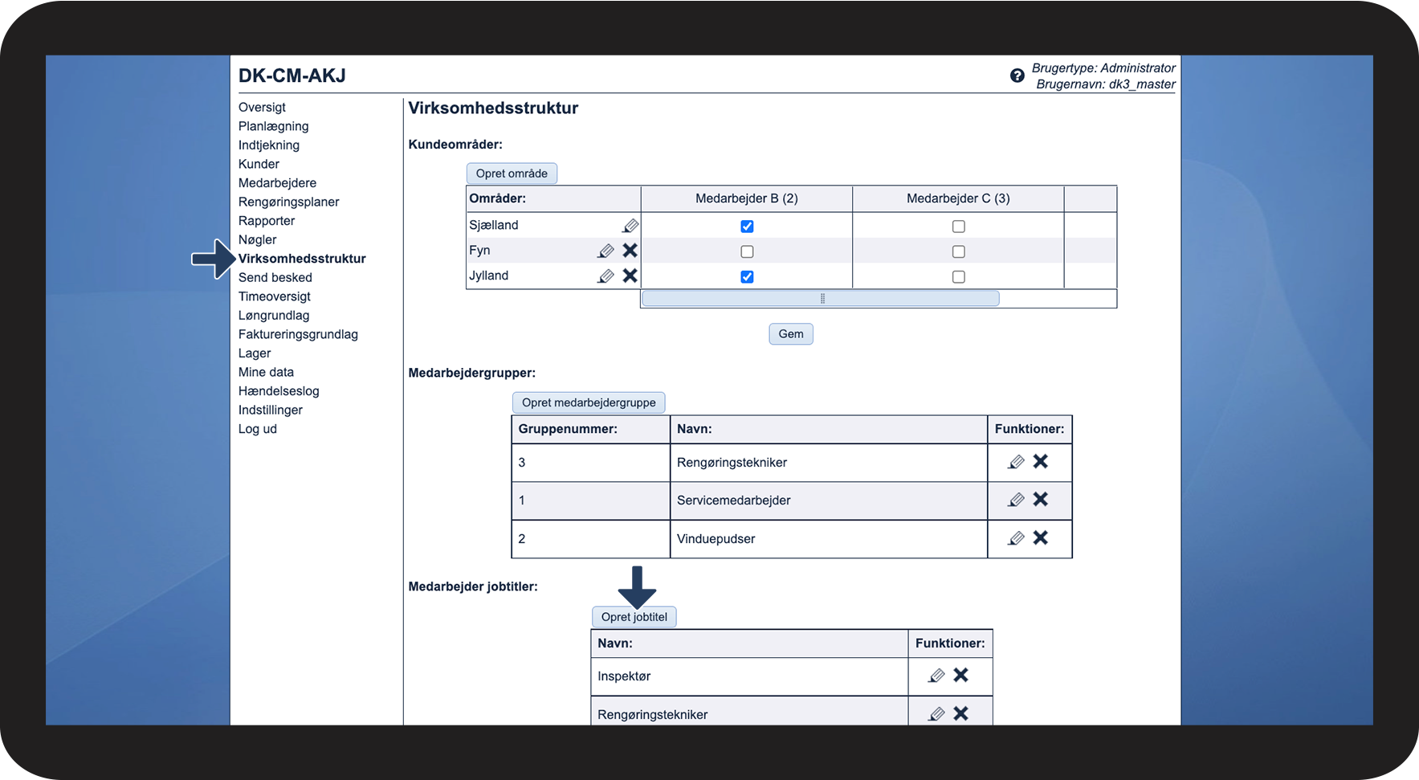Viewport: 1419px width, 780px height.
Task: Edit the Inspektør job title
Action: pyautogui.click(x=936, y=676)
